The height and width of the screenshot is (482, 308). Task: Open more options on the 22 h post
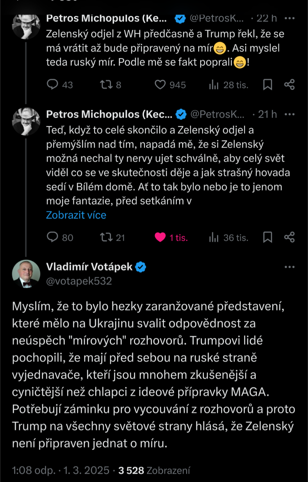click(291, 18)
